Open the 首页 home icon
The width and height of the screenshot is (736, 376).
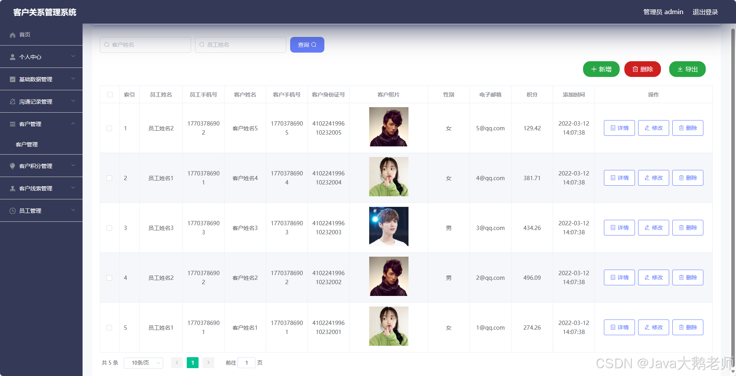pos(13,35)
